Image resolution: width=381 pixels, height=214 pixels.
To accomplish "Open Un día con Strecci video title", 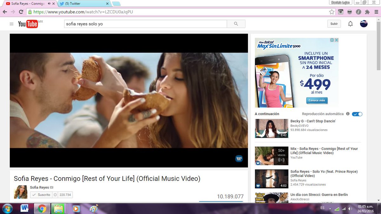I will 319,195.
